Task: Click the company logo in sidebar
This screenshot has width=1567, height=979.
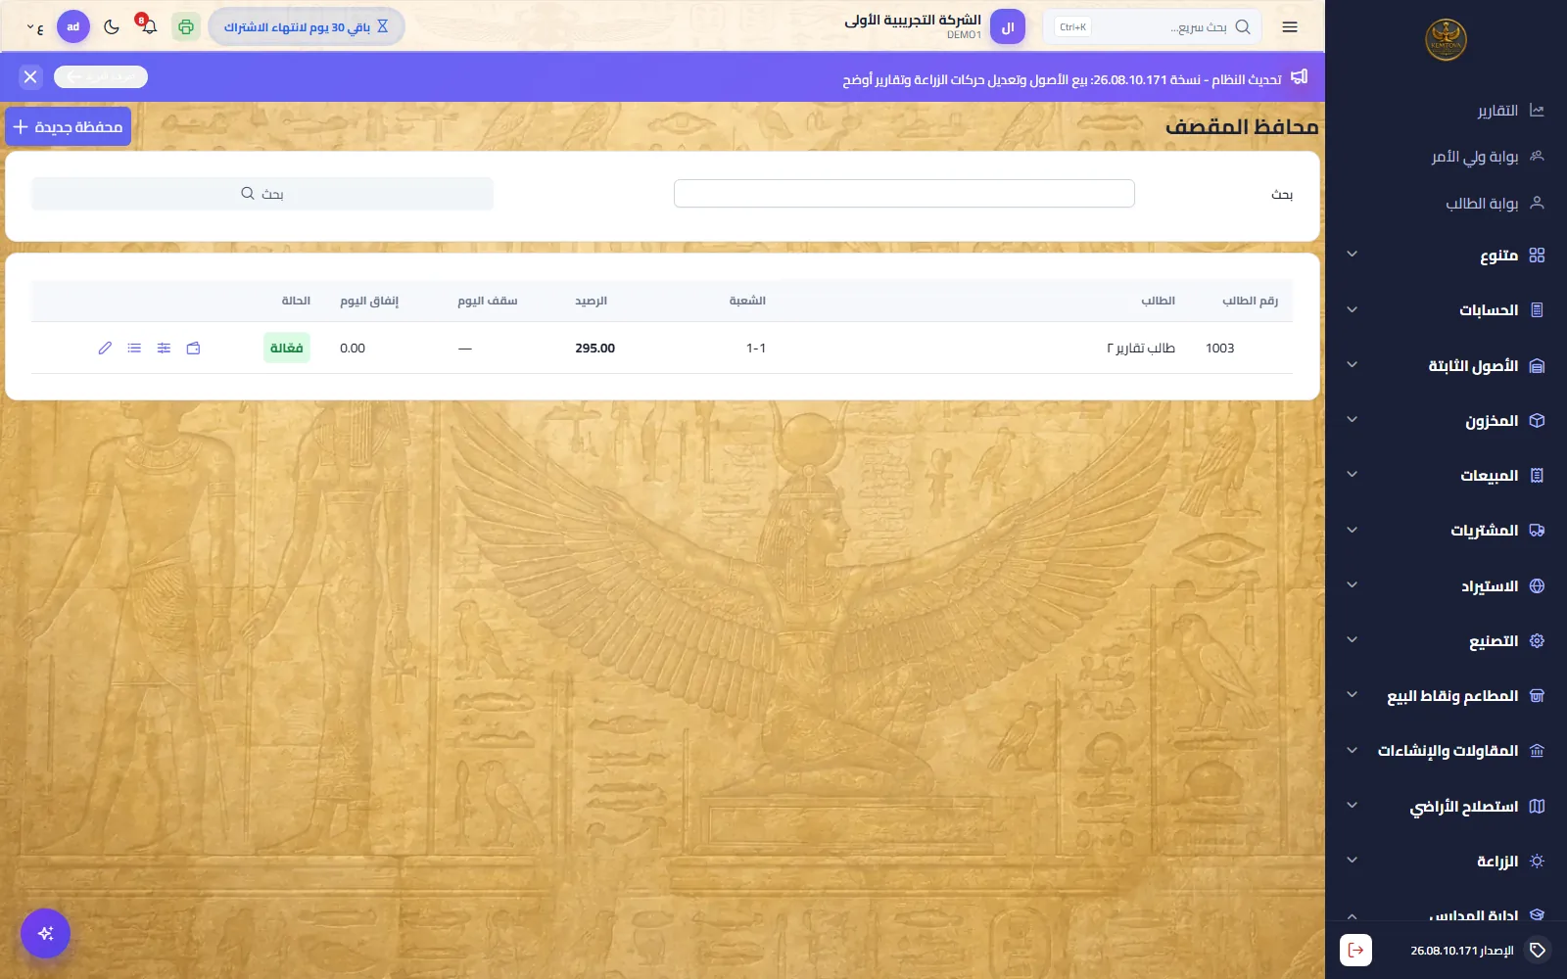Action: (x=1446, y=40)
